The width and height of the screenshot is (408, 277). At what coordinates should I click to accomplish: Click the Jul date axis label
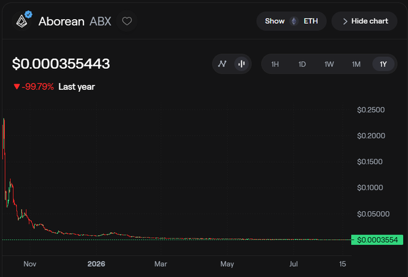point(293,264)
